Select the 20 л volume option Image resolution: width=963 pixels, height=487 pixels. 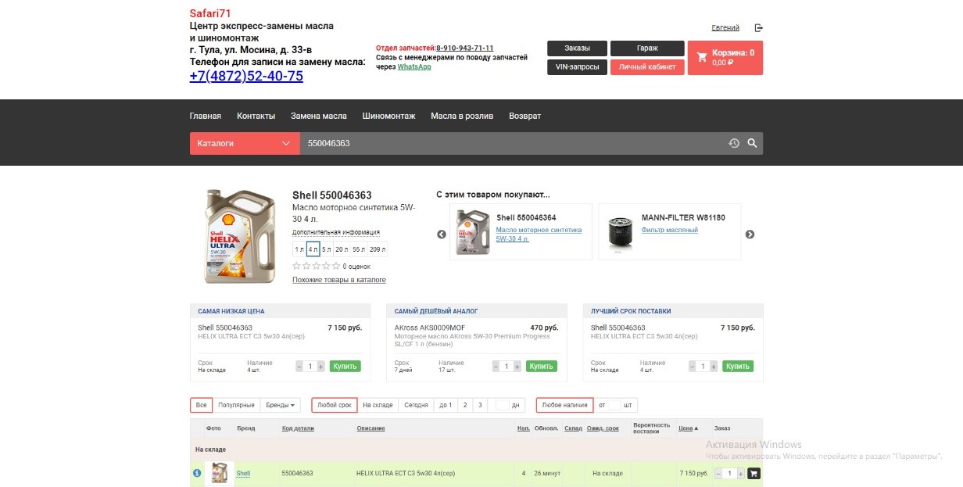click(x=342, y=249)
